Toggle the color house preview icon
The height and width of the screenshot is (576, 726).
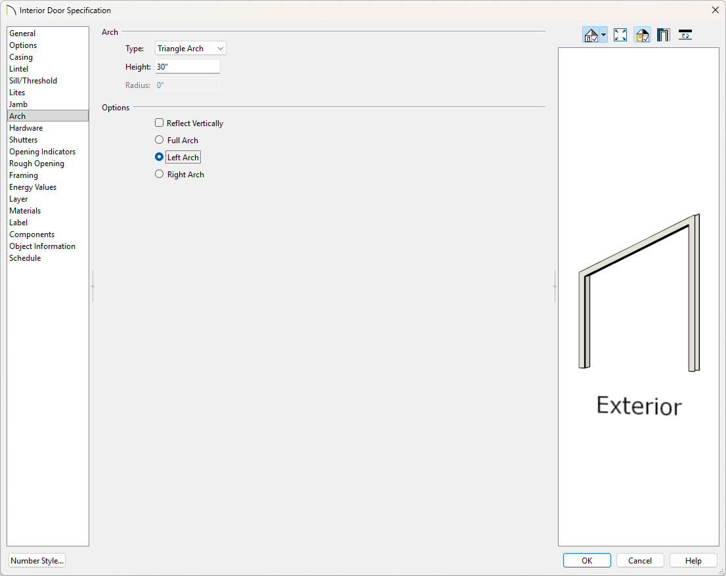(x=642, y=35)
